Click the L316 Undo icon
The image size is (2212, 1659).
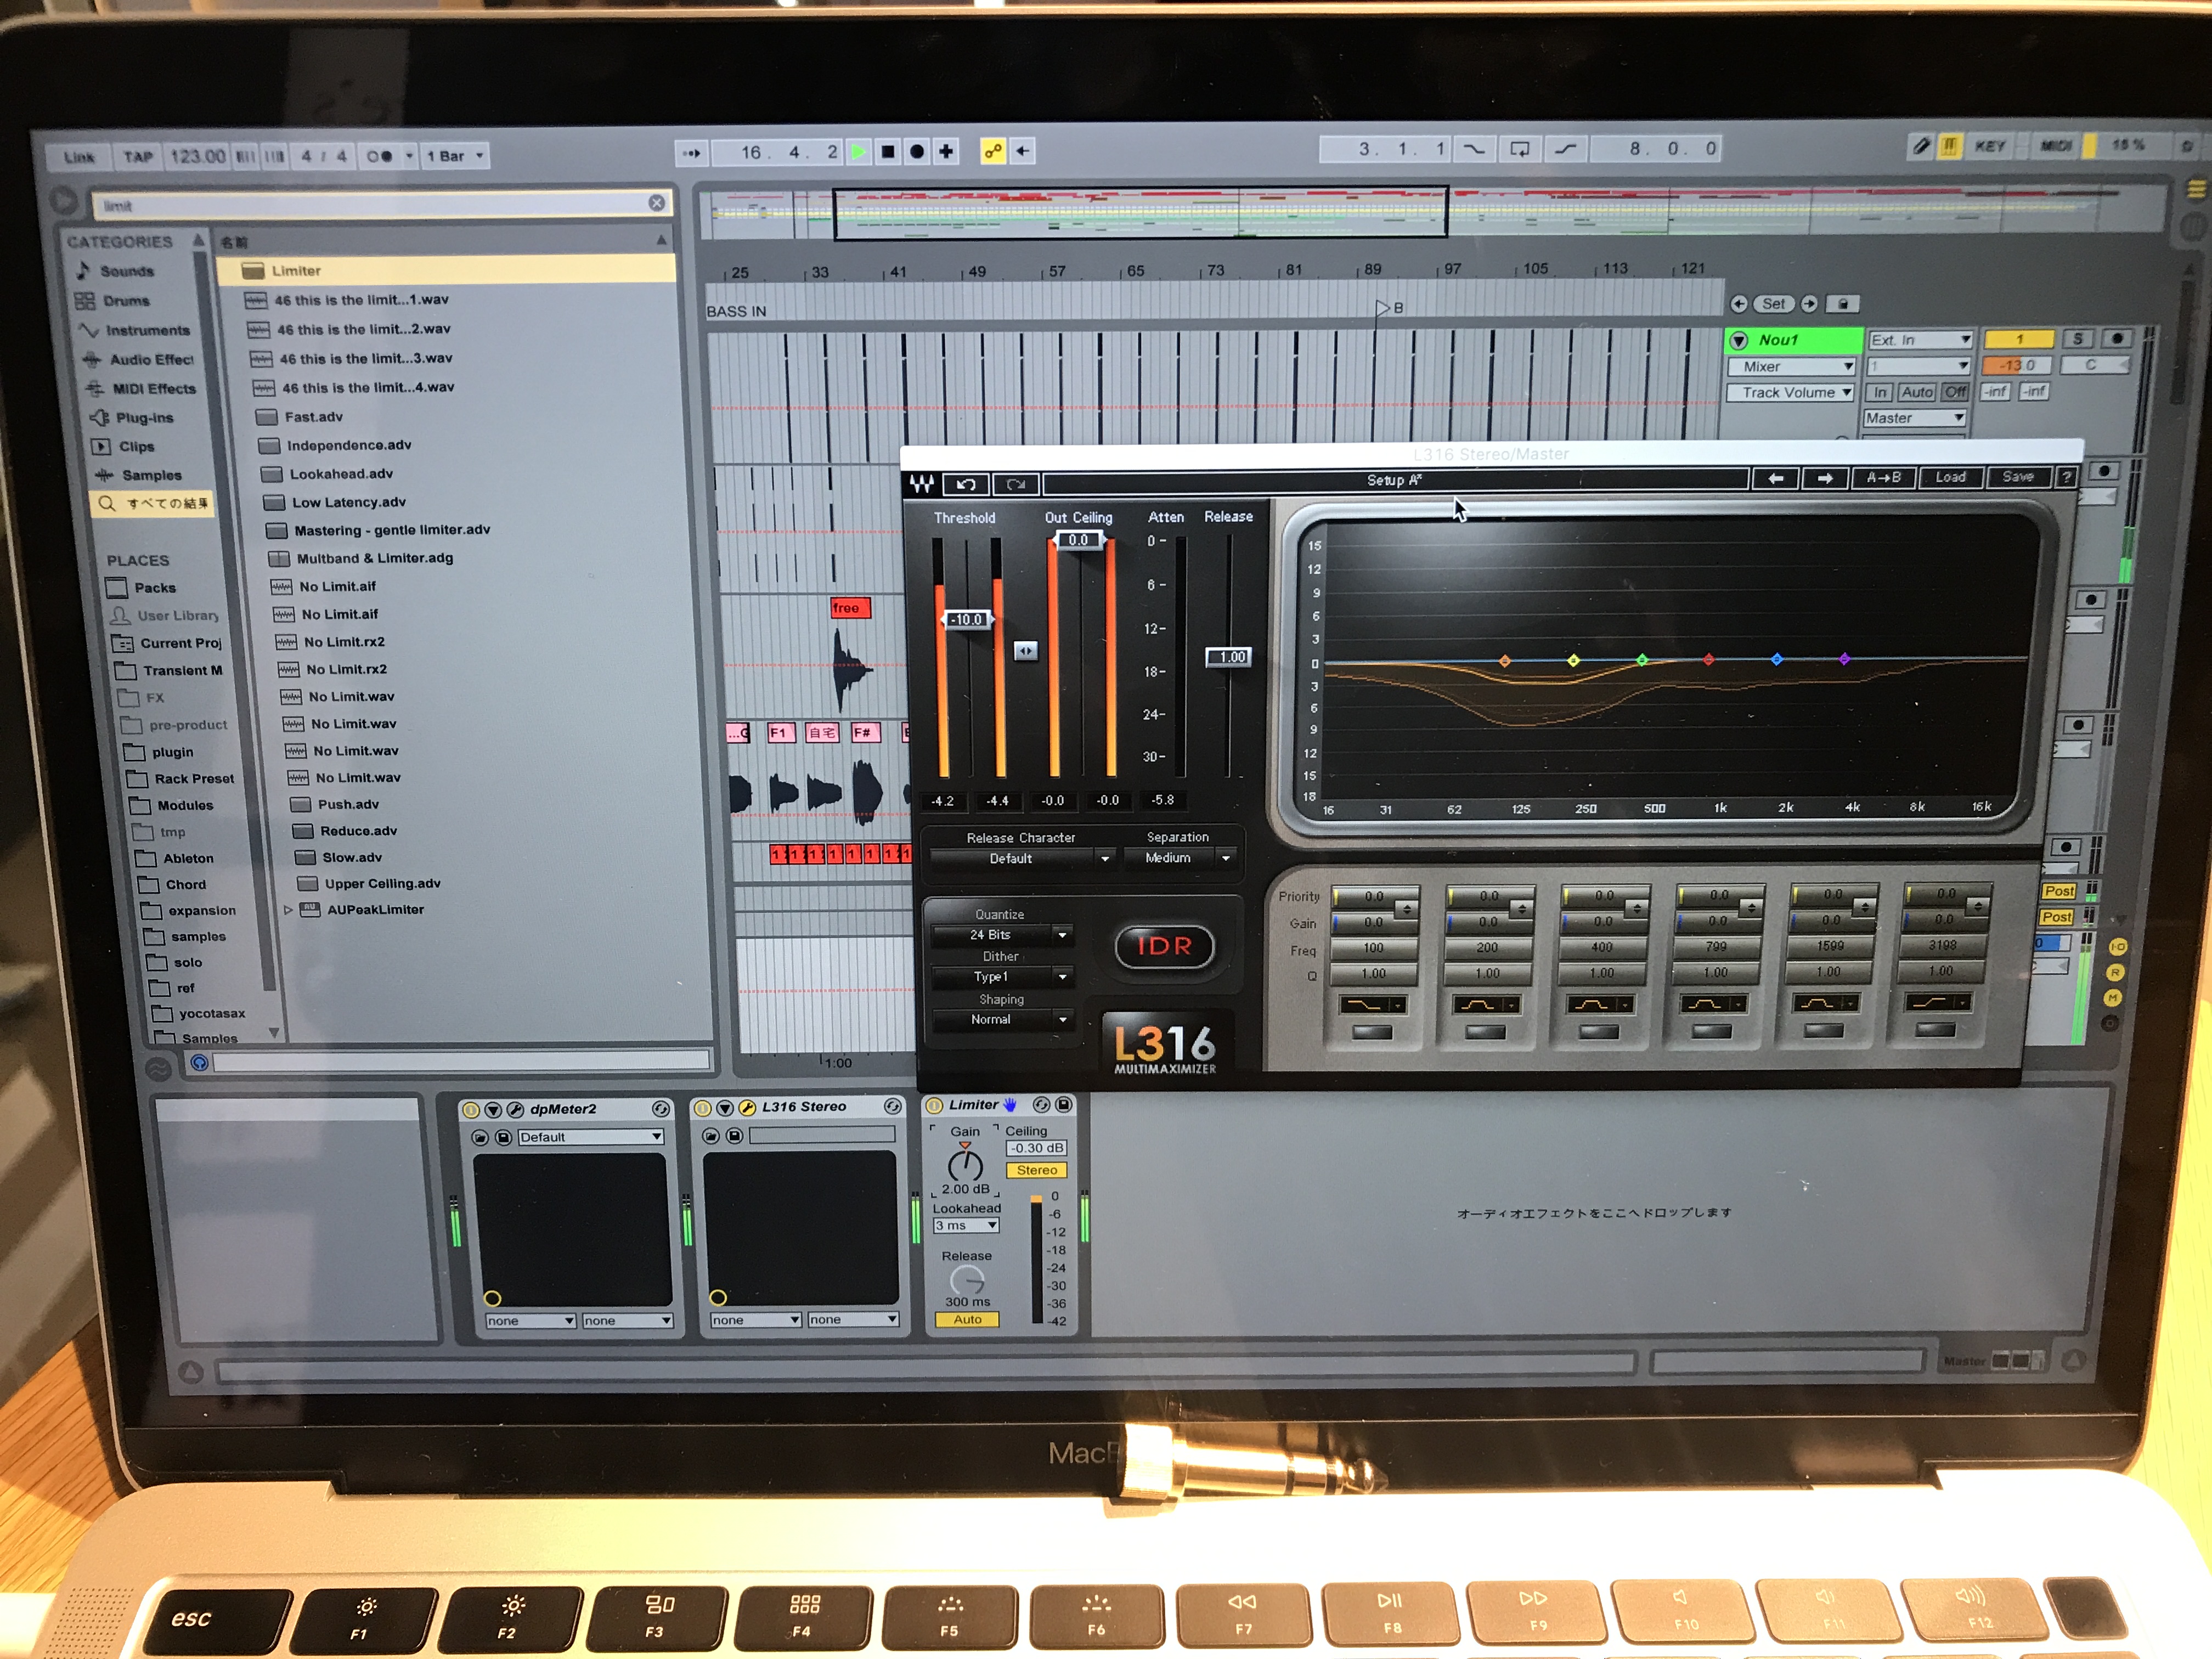tap(966, 484)
